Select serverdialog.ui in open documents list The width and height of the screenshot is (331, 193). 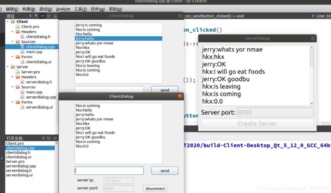pos(19,175)
